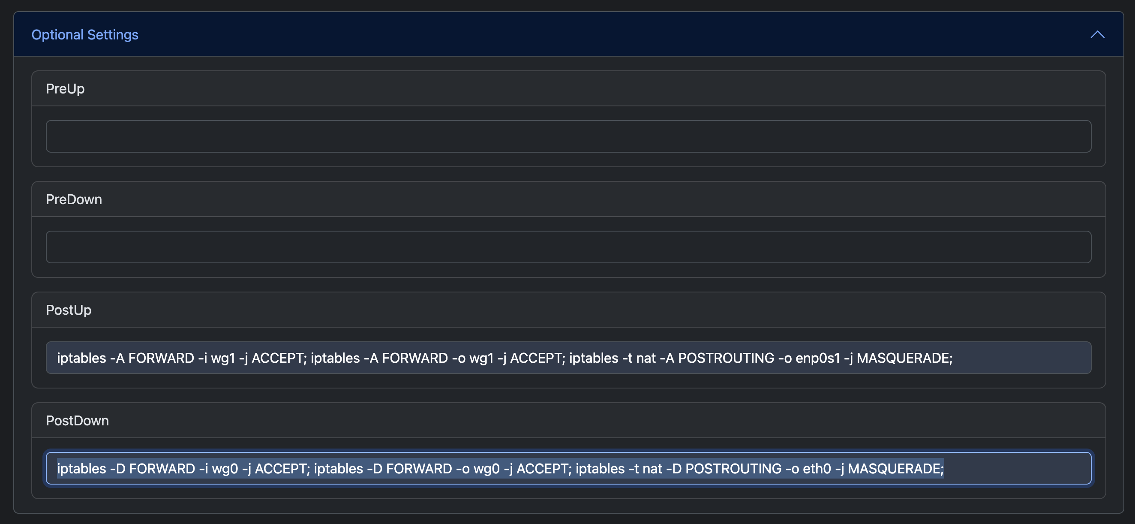Click the PreUp section label
The height and width of the screenshot is (524, 1135).
[x=65, y=88]
